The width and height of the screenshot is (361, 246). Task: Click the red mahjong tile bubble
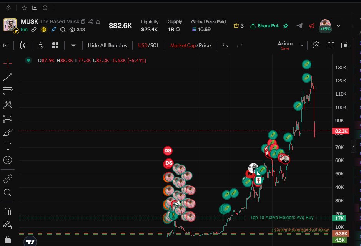tap(259, 180)
